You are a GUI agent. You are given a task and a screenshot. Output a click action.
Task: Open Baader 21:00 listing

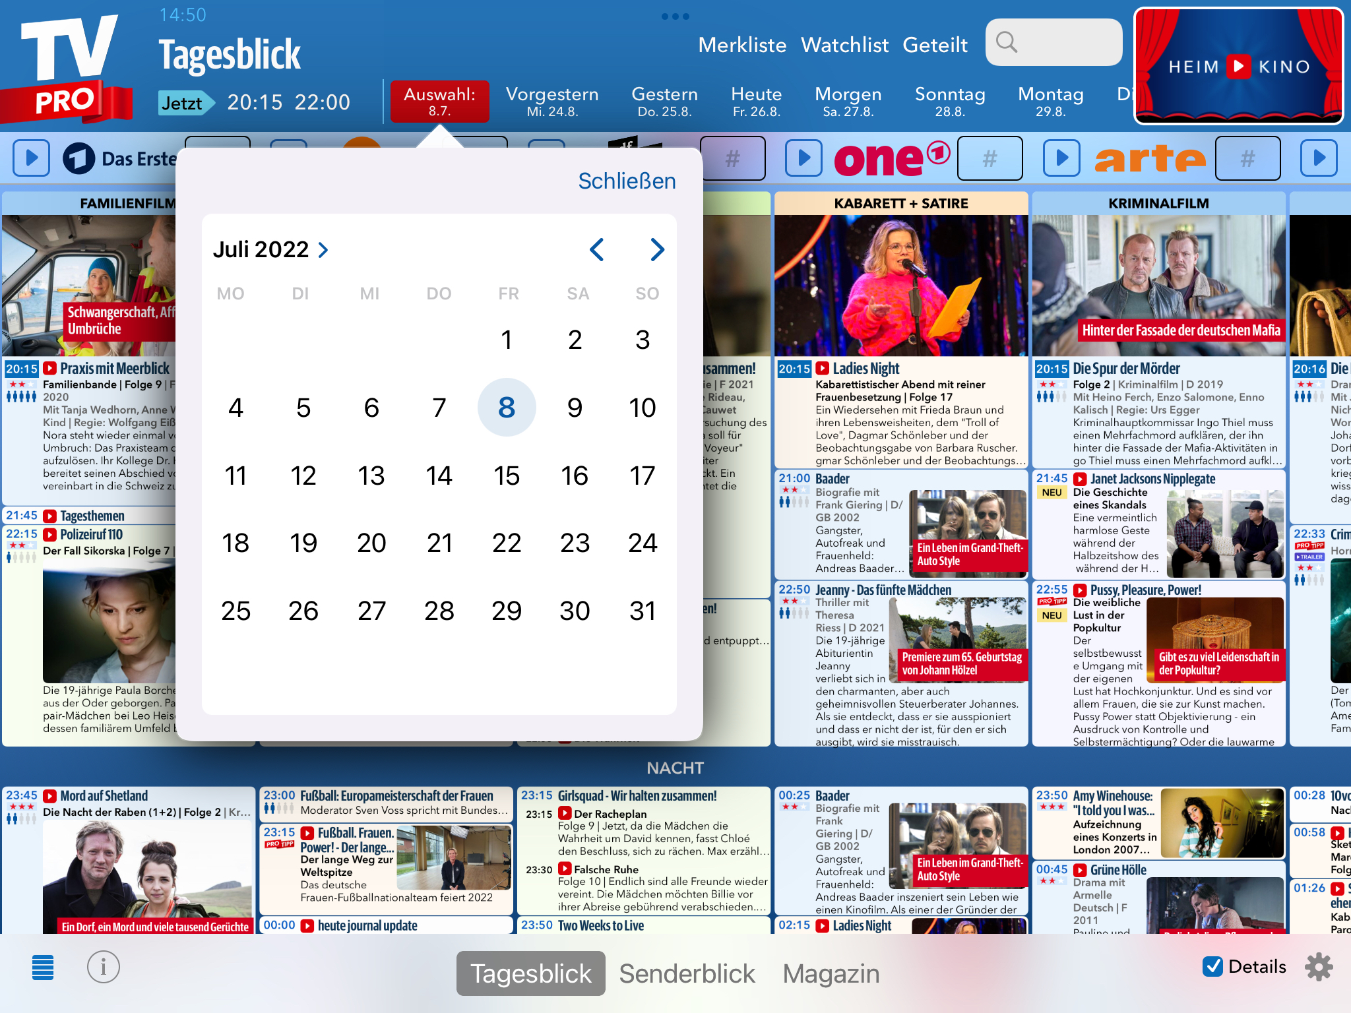coord(901,524)
